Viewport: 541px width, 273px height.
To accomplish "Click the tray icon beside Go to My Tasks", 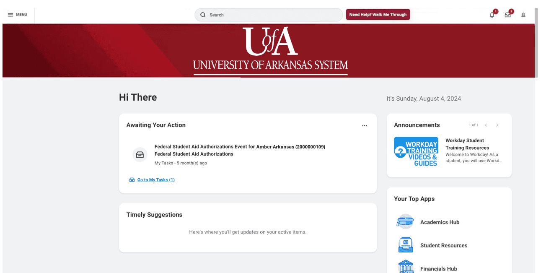I will pyautogui.click(x=132, y=180).
